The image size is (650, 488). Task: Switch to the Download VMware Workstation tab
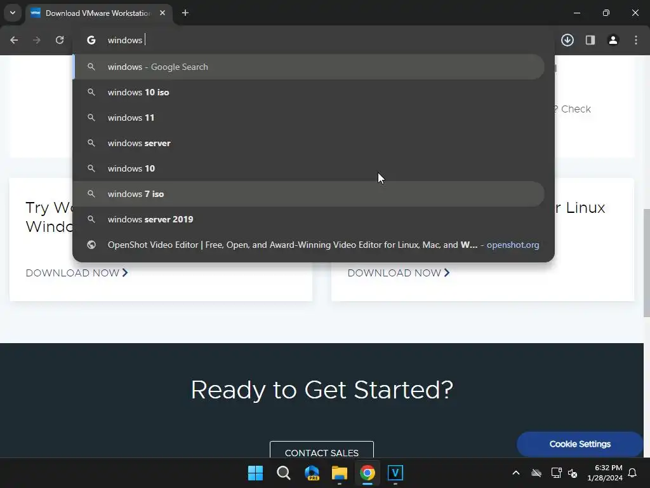(x=98, y=13)
